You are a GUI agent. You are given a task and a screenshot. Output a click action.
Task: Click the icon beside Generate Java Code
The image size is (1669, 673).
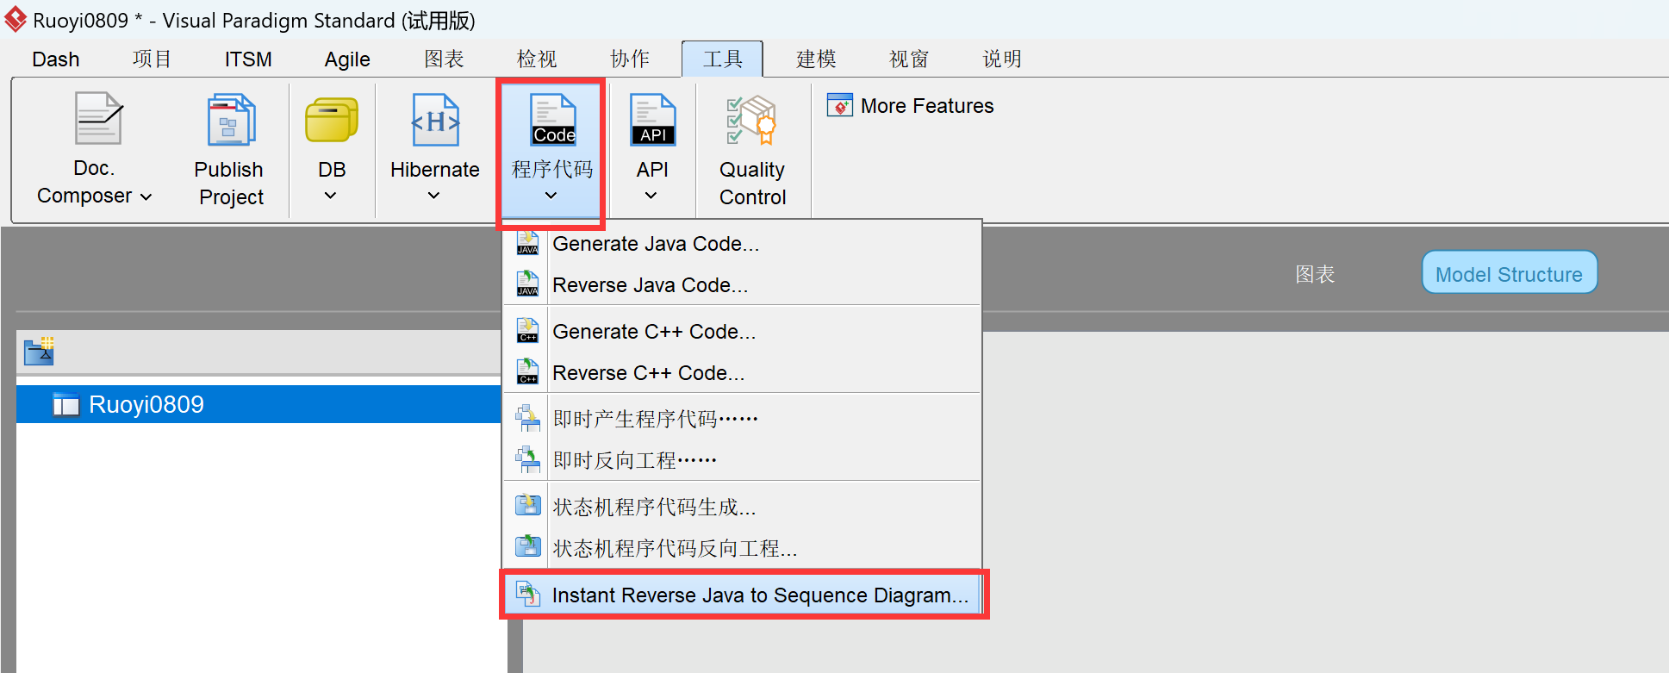pyautogui.click(x=527, y=243)
